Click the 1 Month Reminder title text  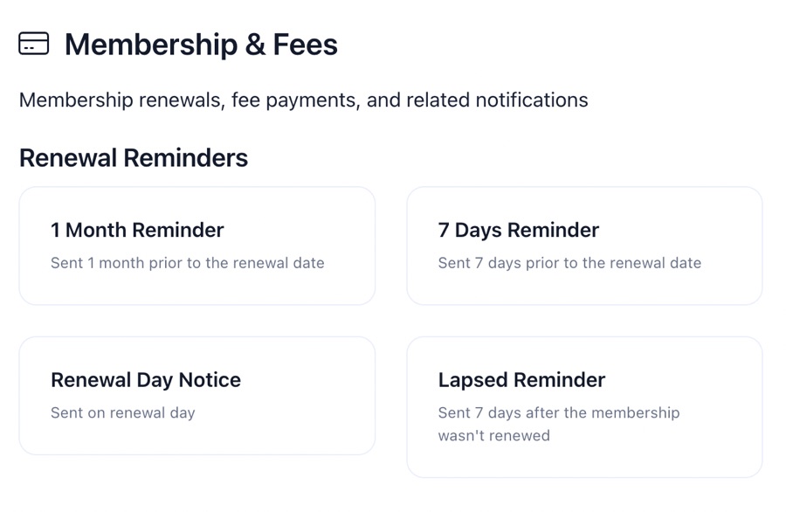[137, 230]
